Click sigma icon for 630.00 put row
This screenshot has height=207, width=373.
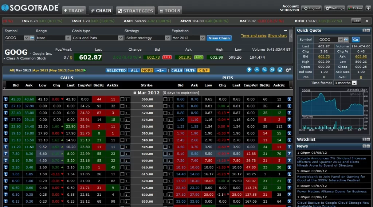click(289, 195)
